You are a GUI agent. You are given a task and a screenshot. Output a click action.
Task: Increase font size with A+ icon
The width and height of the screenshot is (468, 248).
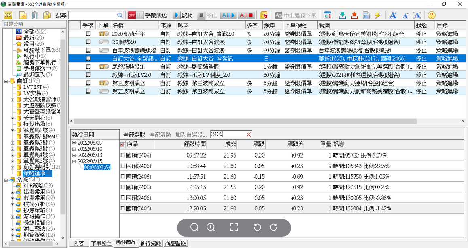click(392, 15)
